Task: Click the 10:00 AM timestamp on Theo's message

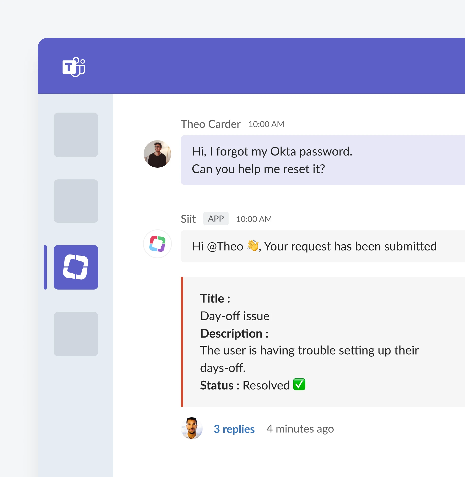Action: 266,124
